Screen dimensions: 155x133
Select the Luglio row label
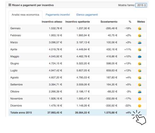14,70
